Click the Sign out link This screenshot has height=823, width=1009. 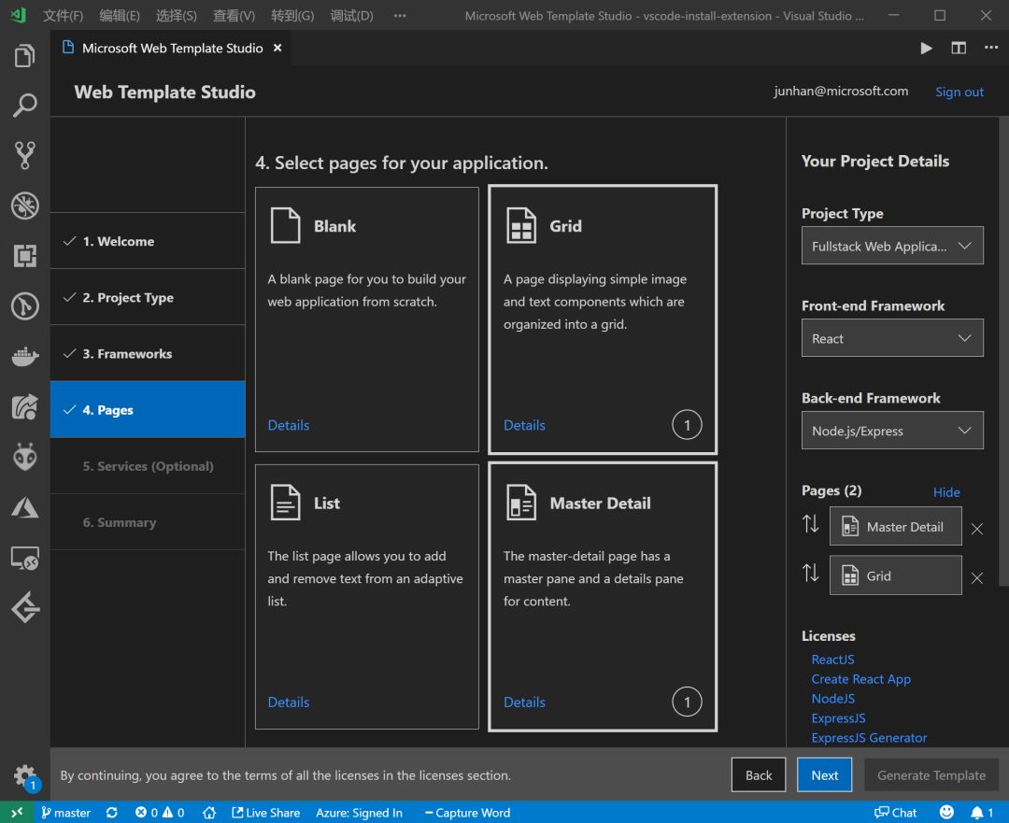(959, 92)
